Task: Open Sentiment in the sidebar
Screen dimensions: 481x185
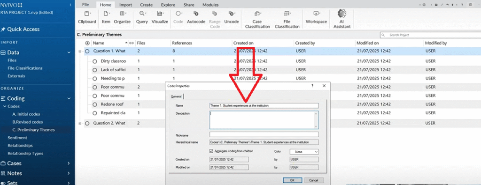Action: pyautogui.click(x=17, y=138)
